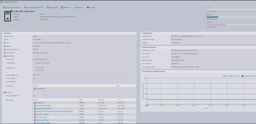
Task: Expand the CPU hardware row
Action: [x=3, y=43]
